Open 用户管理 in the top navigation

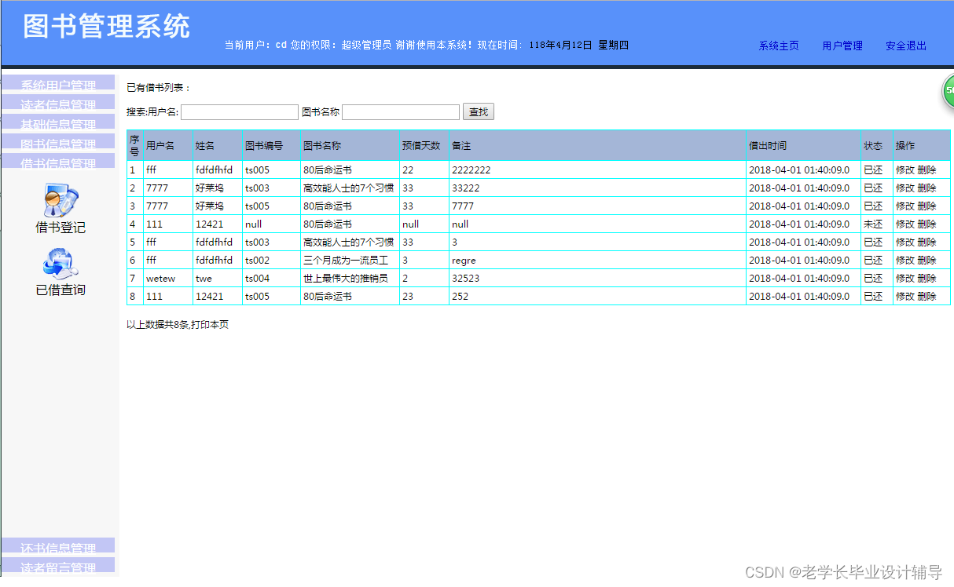tap(842, 46)
